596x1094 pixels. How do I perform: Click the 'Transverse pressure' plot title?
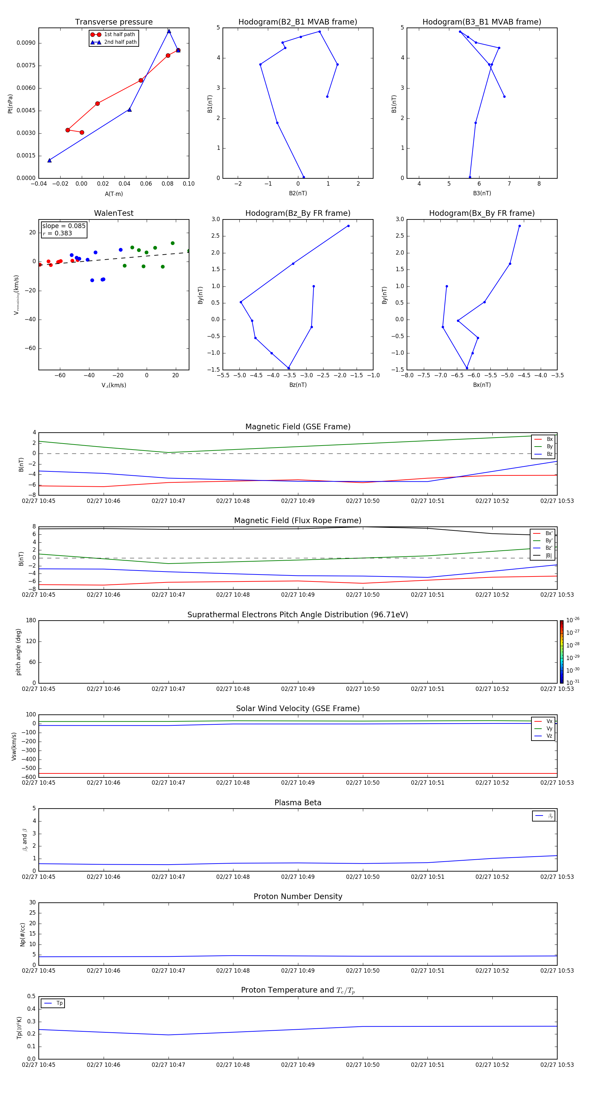coord(114,22)
